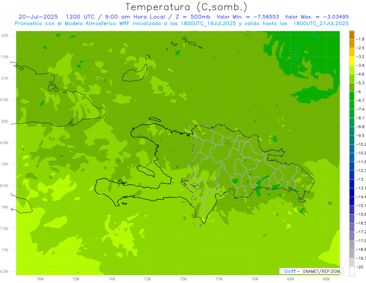Click the 'SisTT - ONAMET/REP.DOM.' credit label
Image resolution: width=366 pixels, height=283 pixels.
(x=311, y=271)
